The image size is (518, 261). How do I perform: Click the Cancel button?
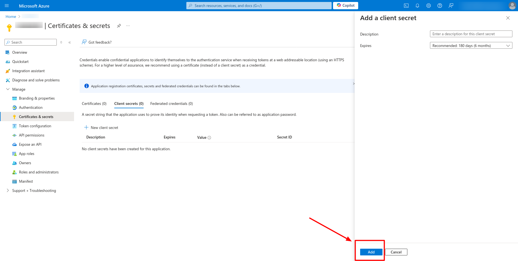(396, 252)
